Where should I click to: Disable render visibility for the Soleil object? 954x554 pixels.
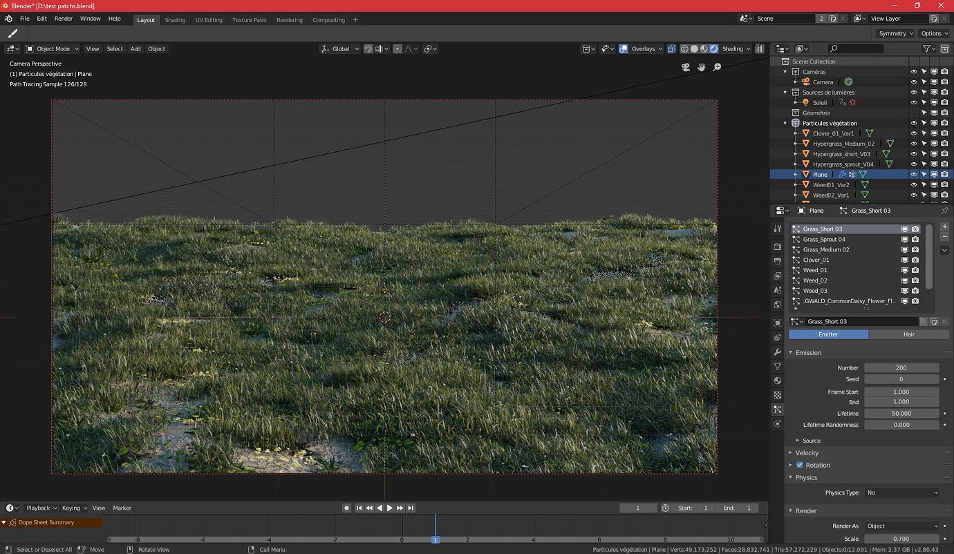pyautogui.click(x=944, y=102)
